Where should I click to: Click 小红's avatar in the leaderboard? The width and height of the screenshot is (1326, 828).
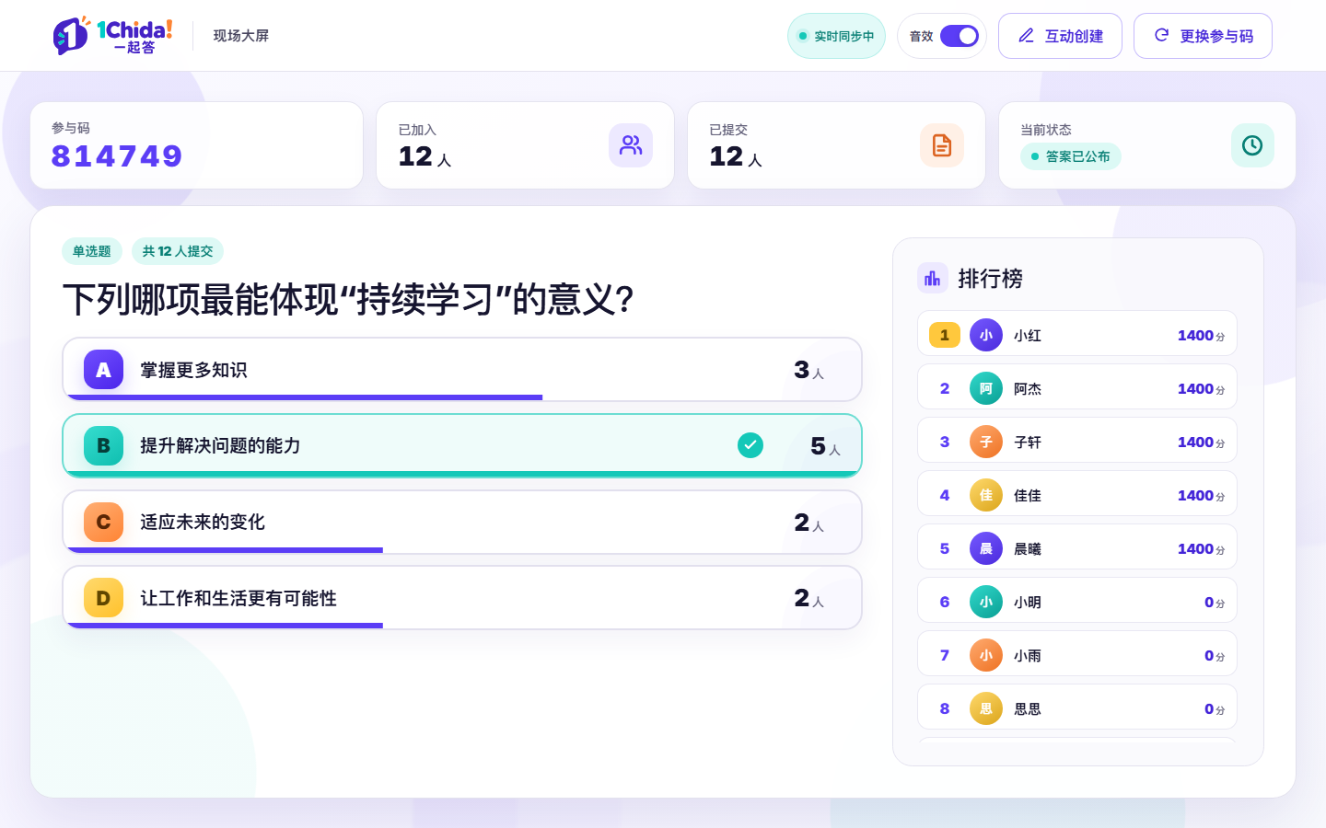pyautogui.click(x=986, y=335)
